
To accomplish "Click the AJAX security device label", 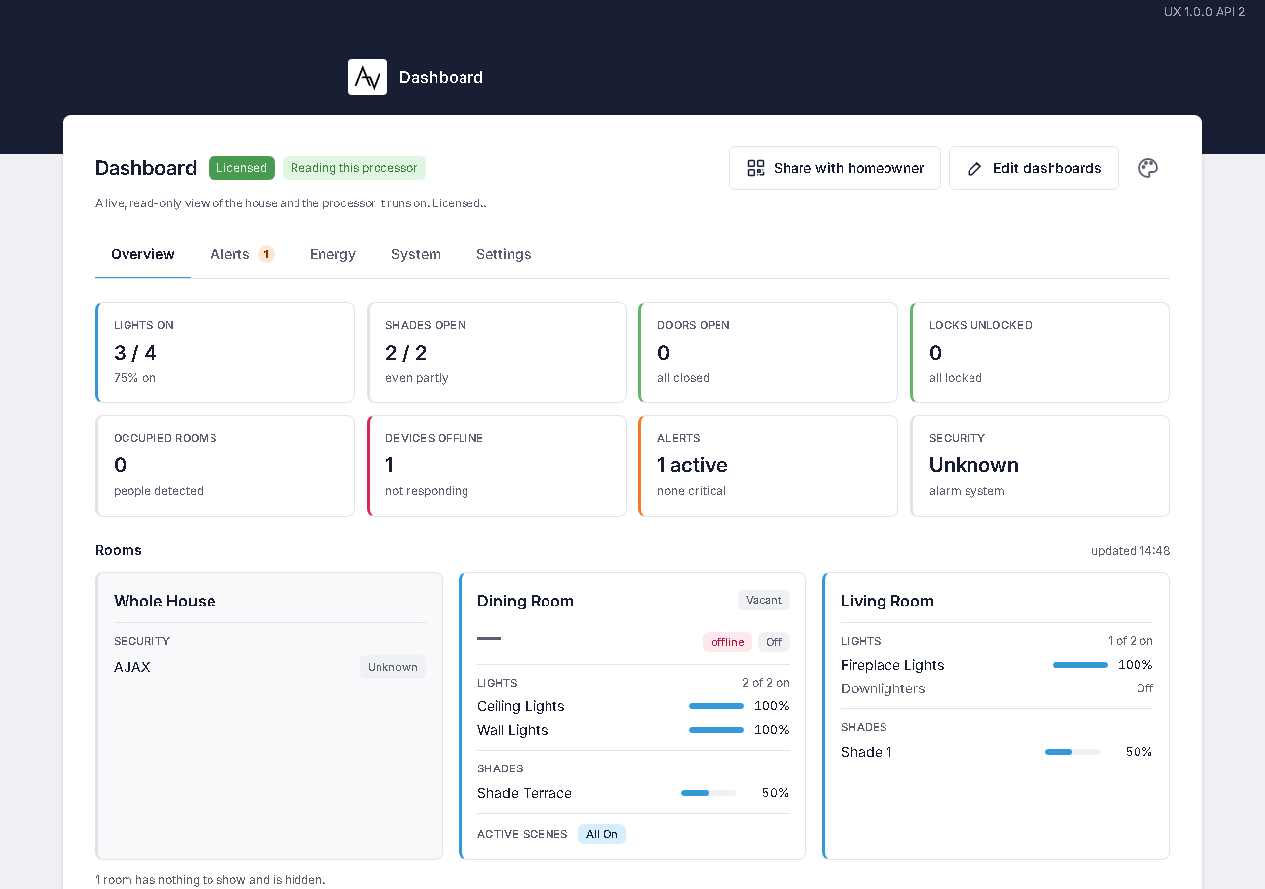I will coord(132,667).
